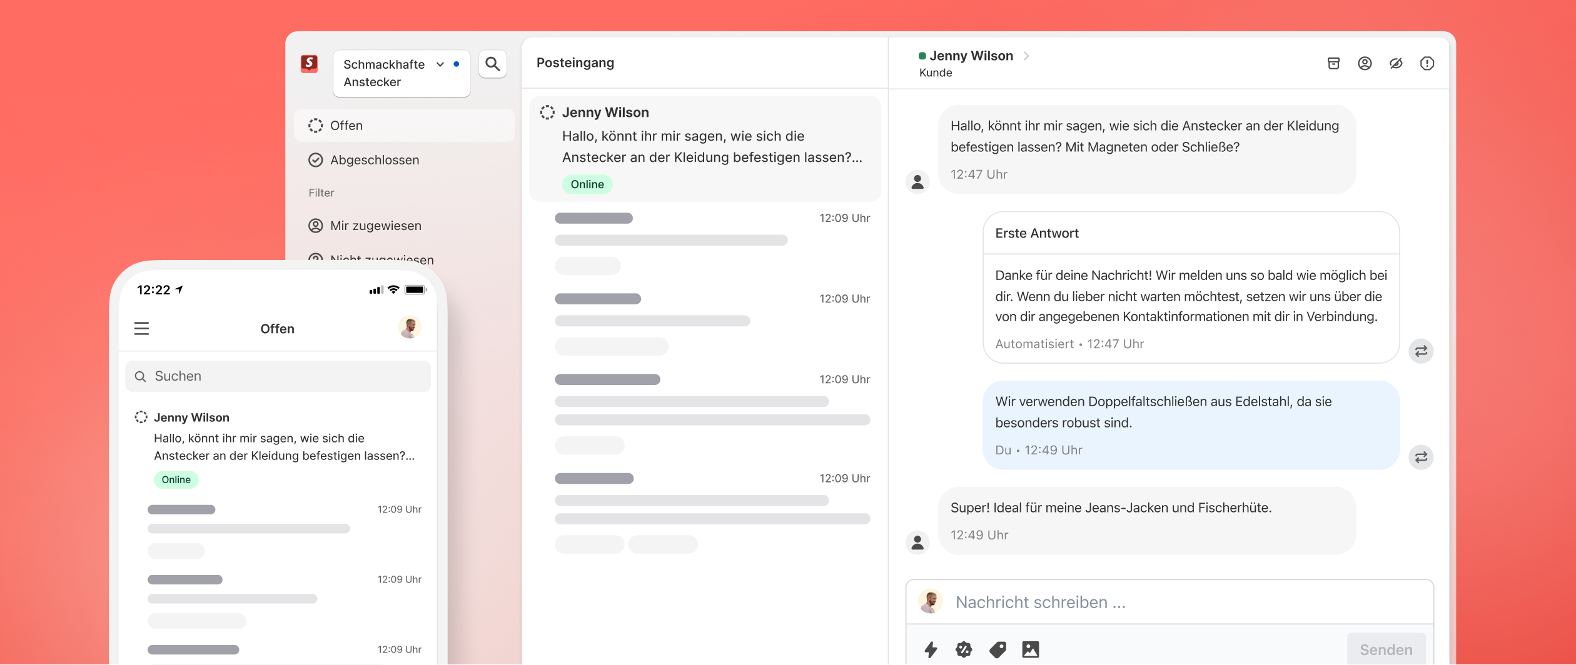Click the red S app logo

pyautogui.click(x=309, y=63)
